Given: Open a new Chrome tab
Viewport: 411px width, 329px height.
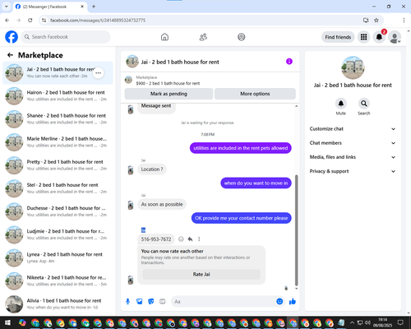Looking at the screenshot, I should (x=94, y=7).
